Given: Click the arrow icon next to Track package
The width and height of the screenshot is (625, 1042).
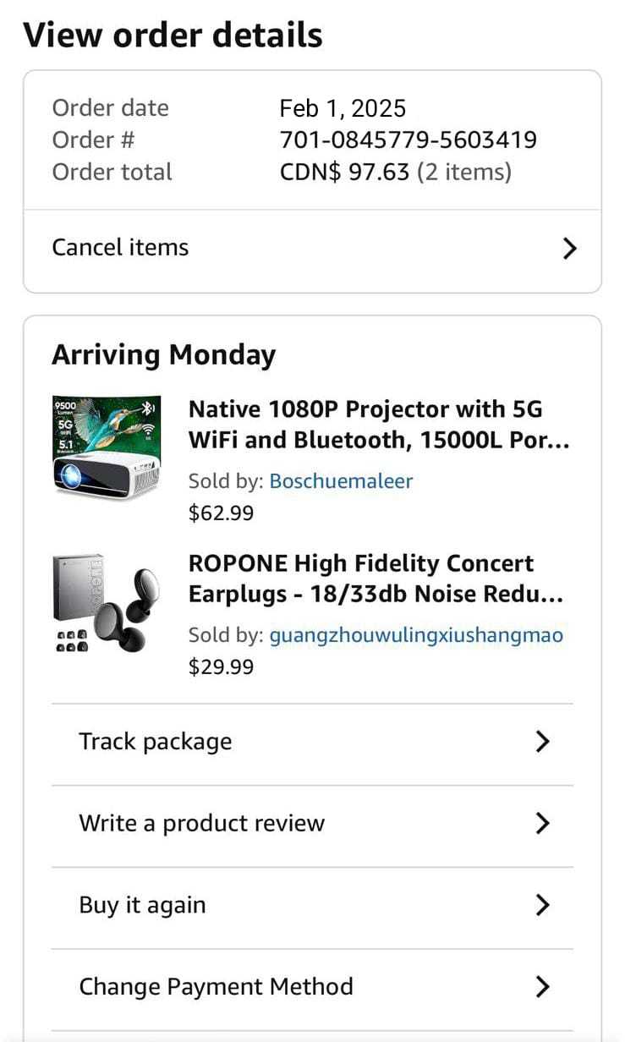Looking at the screenshot, I should (x=543, y=742).
